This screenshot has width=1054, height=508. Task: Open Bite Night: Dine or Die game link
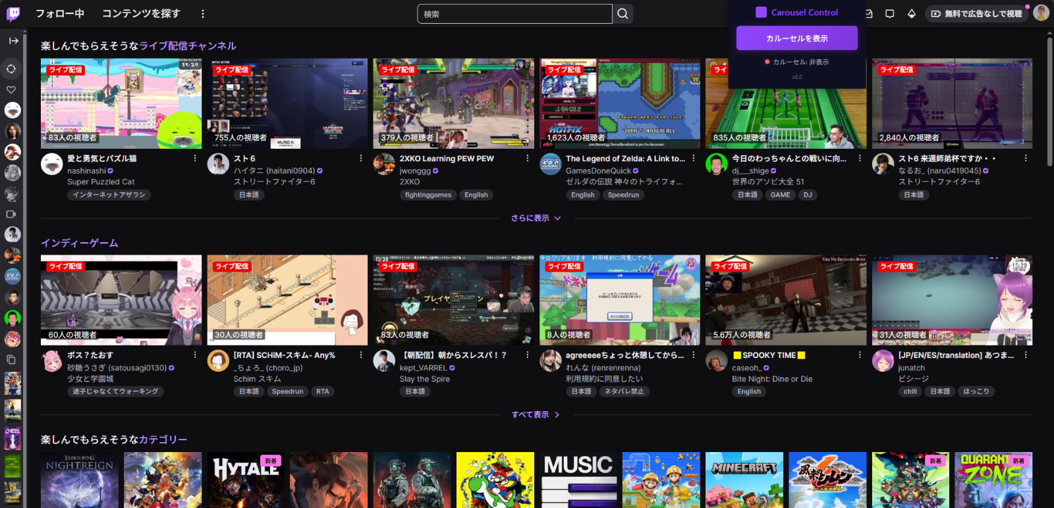772,379
